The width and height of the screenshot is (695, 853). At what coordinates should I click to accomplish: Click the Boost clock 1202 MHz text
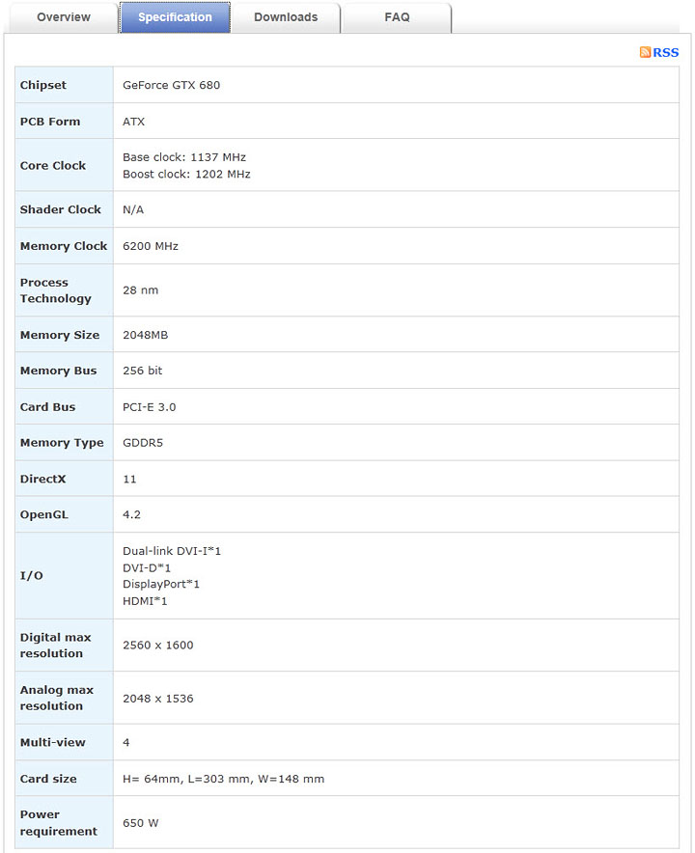coord(186,175)
